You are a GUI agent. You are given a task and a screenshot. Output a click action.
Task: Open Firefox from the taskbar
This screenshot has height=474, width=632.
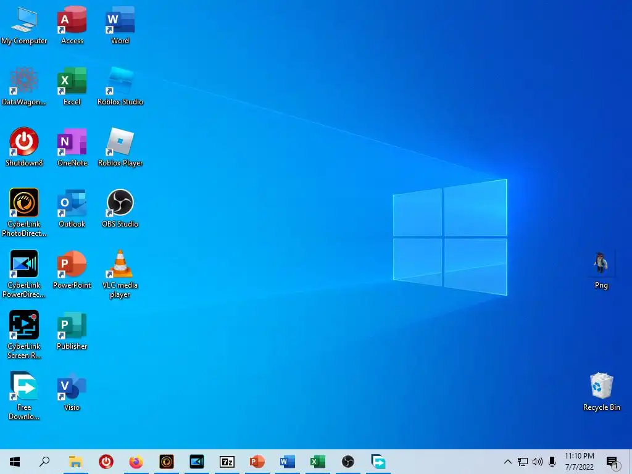coord(136,462)
